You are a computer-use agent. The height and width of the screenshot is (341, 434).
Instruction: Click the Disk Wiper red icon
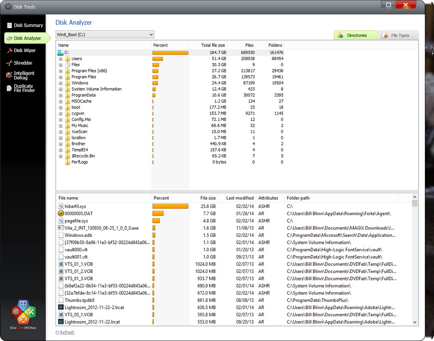pyautogui.click(x=10, y=50)
